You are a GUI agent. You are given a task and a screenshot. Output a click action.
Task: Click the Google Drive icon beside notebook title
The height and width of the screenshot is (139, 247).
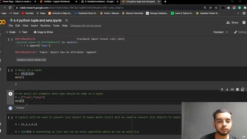click(11, 20)
